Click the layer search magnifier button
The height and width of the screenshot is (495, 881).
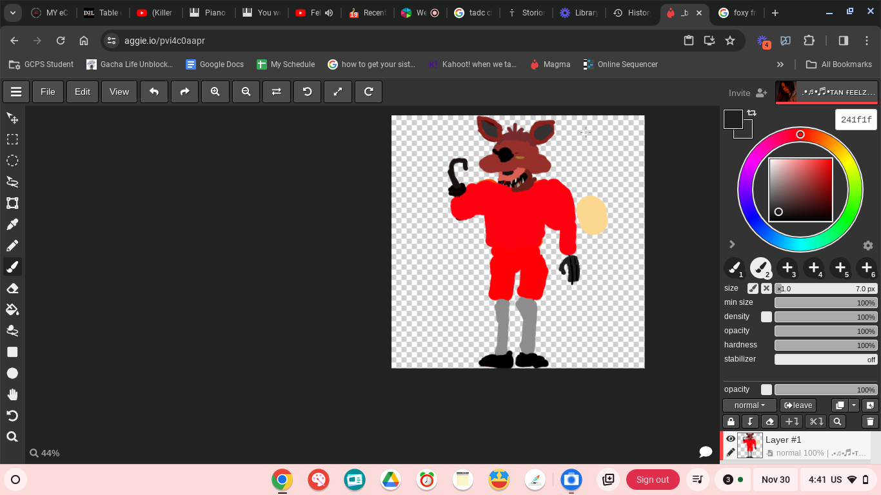(837, 422)
